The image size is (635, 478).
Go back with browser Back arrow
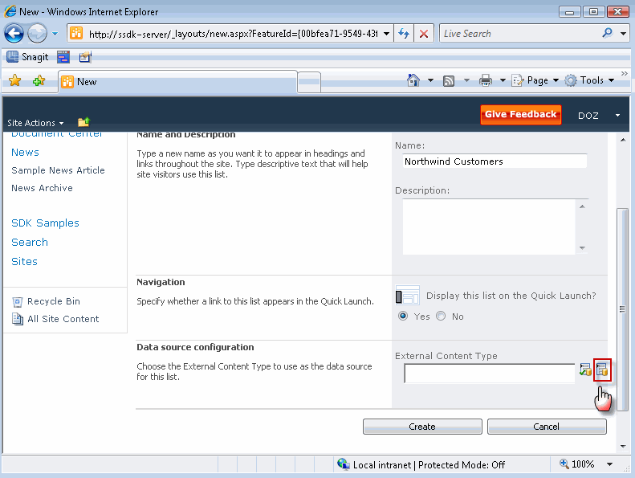(14, 33)
